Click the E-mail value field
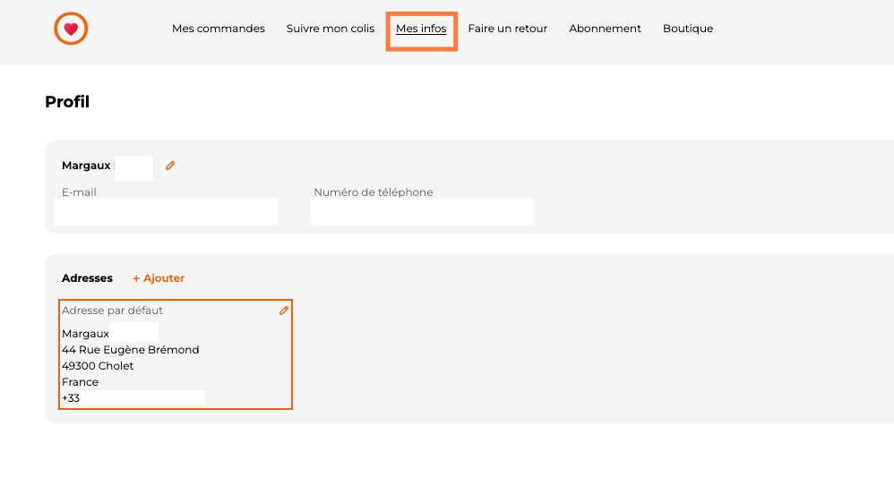 click(x=166, y=212)
